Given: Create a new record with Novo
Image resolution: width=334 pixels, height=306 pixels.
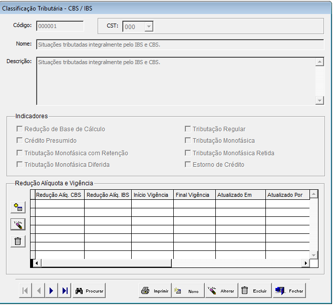Looking at the screenshot, I should tap(187, 290).
